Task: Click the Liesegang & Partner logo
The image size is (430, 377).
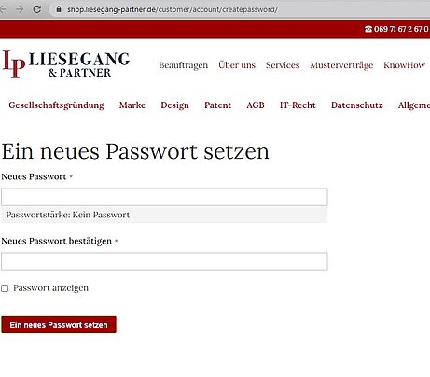Action: (x=66, y=64)
